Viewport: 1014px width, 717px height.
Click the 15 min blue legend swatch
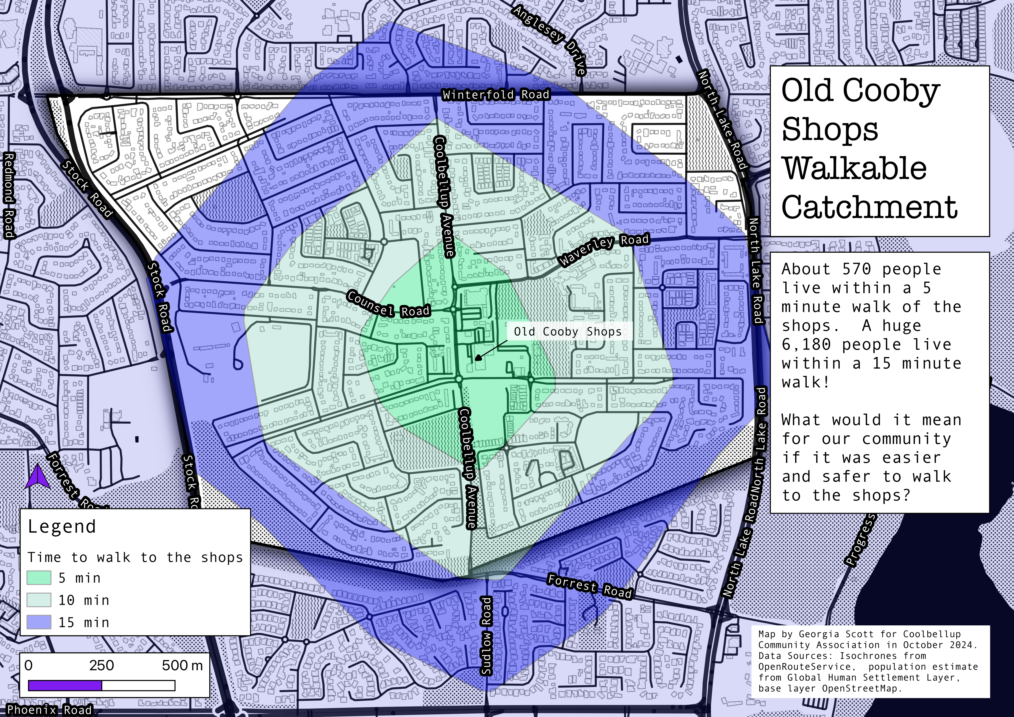[x=38, y=622]
